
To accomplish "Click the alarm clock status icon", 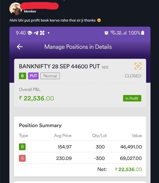I will point(106,33).
